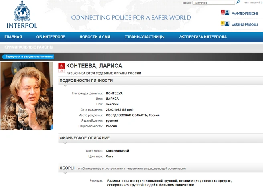Click the женский gender value

click(x=112, y=104)
